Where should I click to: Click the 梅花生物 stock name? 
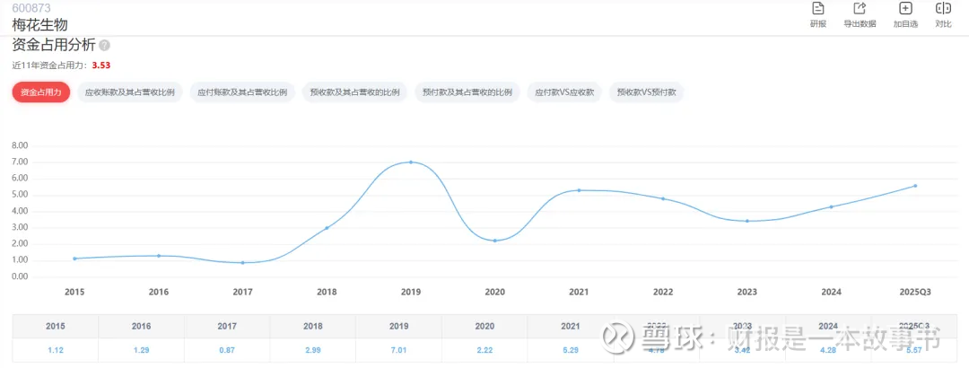[x=40, y=25]
